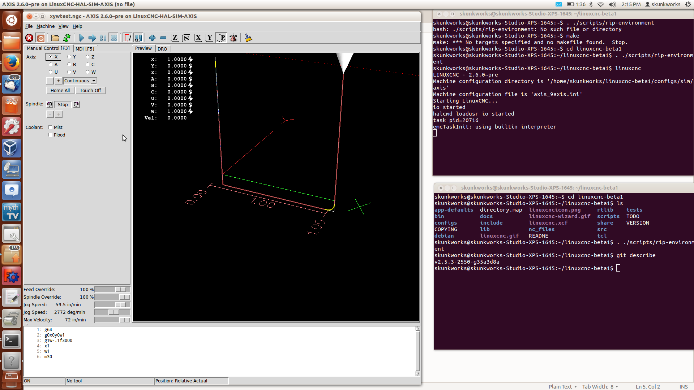Run the program with the play icon
The height and width of the screenshot is (390, 694).
pyautogui.click(x=81, y=38)
